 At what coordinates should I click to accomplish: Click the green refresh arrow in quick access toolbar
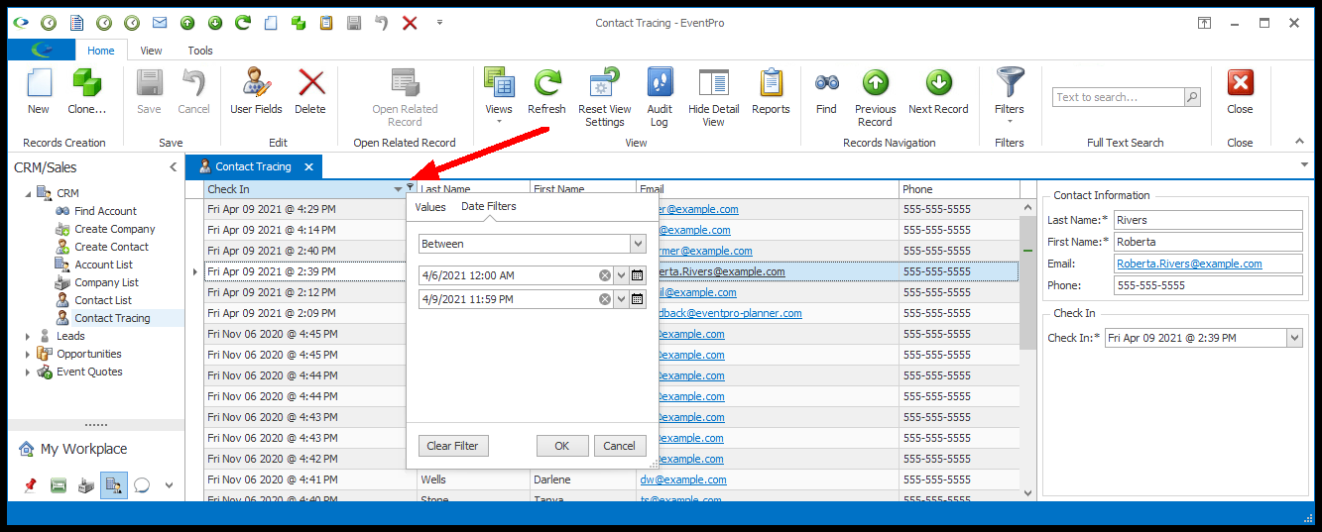click(242, 22)
